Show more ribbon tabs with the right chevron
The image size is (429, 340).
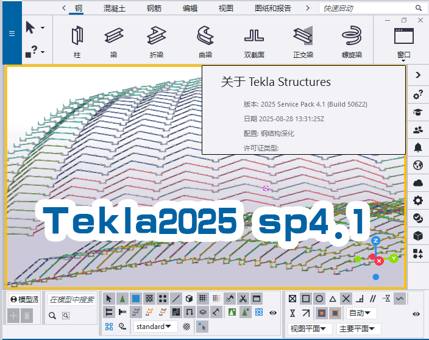(308, 8)
